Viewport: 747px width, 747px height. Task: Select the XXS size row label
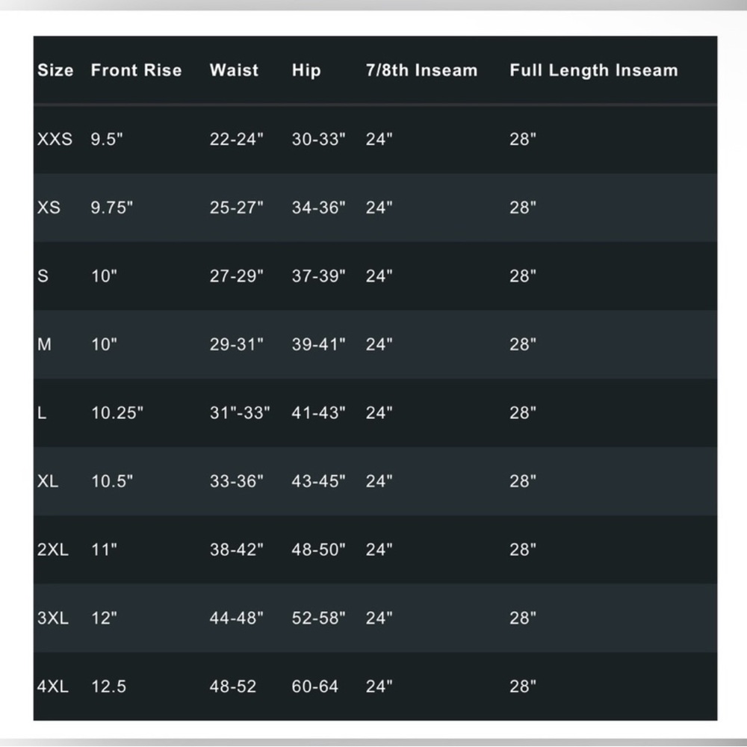pos(55,139)
